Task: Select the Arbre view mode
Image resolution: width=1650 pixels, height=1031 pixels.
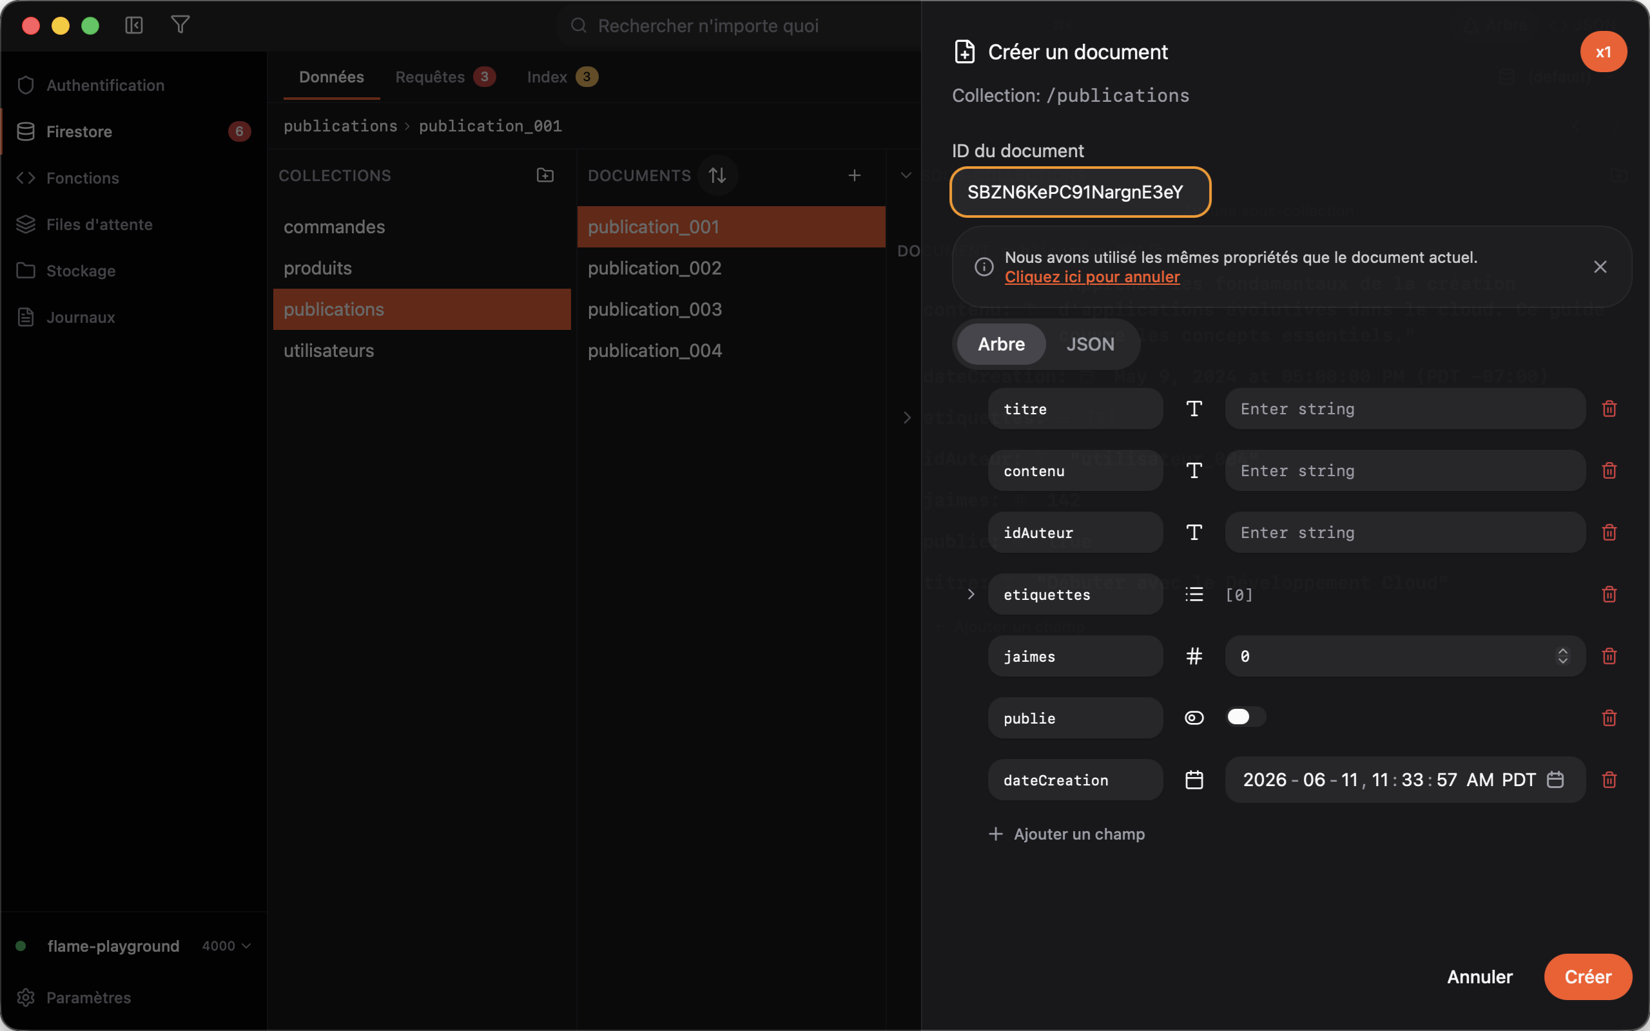Action: [1001, 343]
